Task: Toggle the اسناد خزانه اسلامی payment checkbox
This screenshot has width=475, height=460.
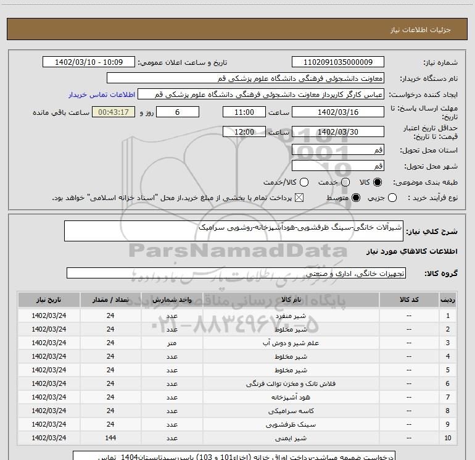Action: [x=299, y=198]
